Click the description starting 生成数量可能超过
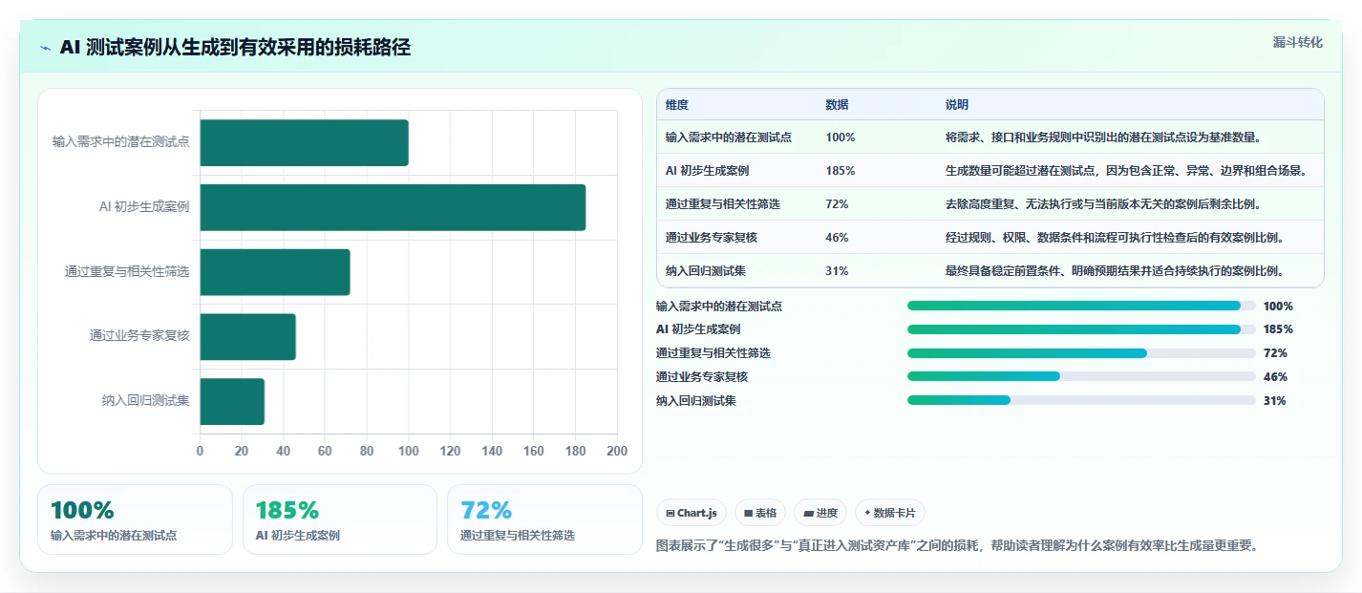 click(x=1126, y=171)
